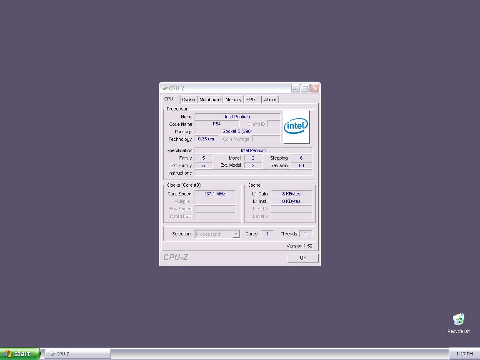Click the Revision value E0
This screenshot has height=360, width=480.
302,165
